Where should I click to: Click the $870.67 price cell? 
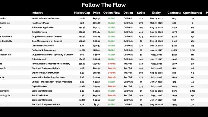[x=96, y=64]
